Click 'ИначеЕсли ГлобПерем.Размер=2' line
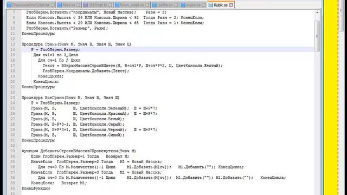 97,161
